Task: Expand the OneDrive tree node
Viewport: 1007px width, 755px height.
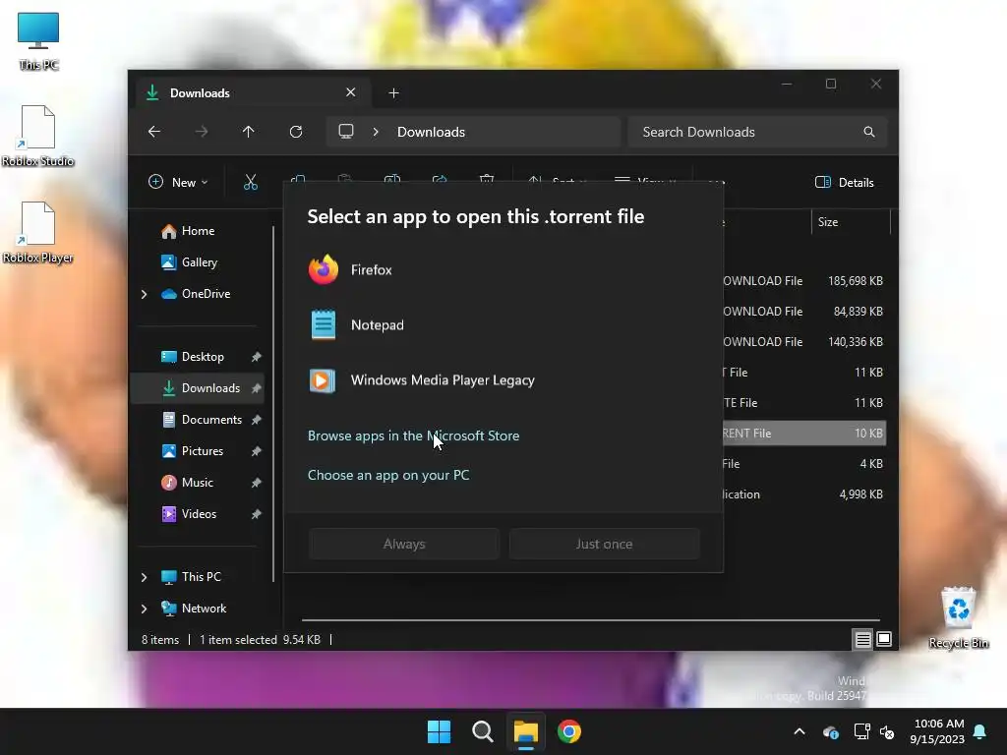Action: coord(144,294)
